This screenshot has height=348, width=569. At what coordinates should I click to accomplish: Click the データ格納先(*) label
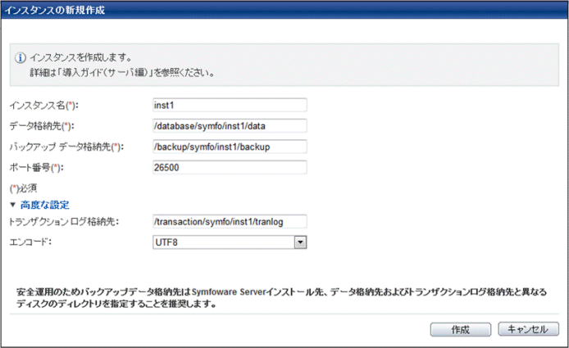41,126
